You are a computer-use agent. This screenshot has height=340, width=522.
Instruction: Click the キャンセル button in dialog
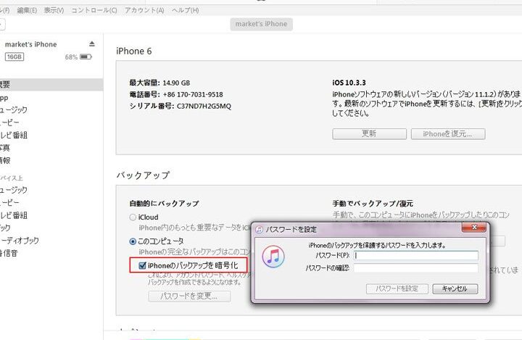tap(455, 289)
